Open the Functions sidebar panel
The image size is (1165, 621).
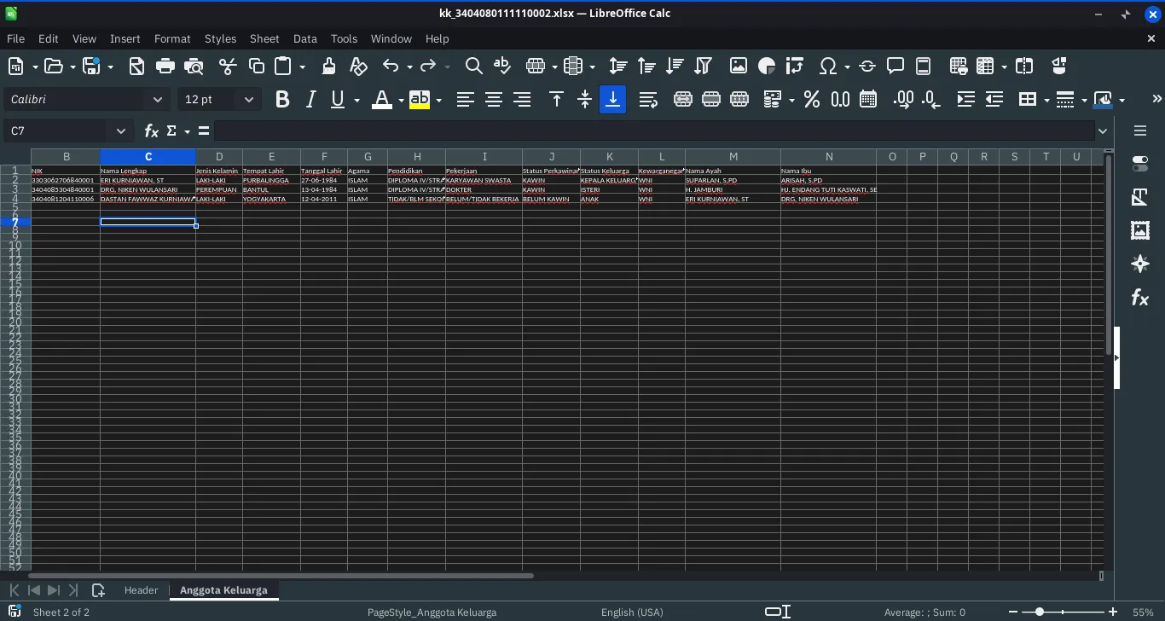click(x=1139, y=298)
